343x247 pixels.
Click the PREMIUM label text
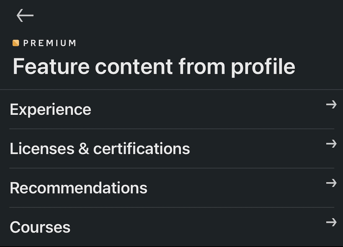tap(50, 43)
